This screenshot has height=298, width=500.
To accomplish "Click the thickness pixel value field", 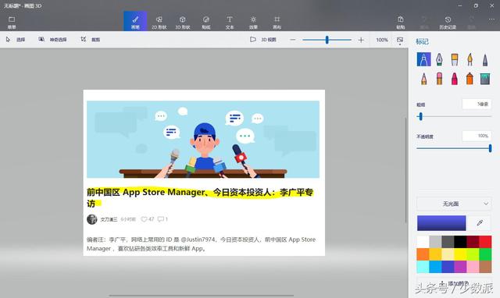I will [477, 104].
